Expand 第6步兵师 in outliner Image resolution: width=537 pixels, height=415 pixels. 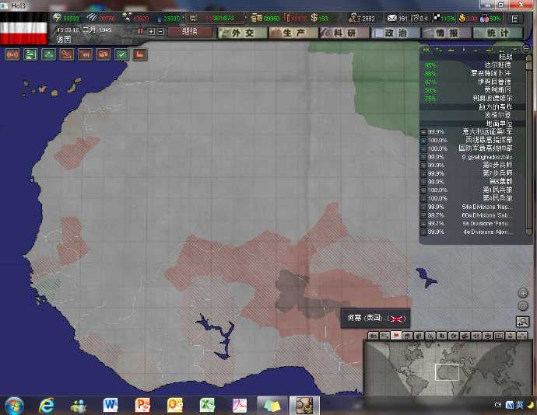423,166
